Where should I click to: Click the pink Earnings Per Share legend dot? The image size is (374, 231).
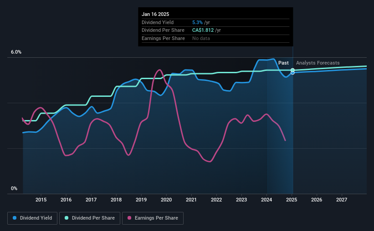tap(129, 218)
